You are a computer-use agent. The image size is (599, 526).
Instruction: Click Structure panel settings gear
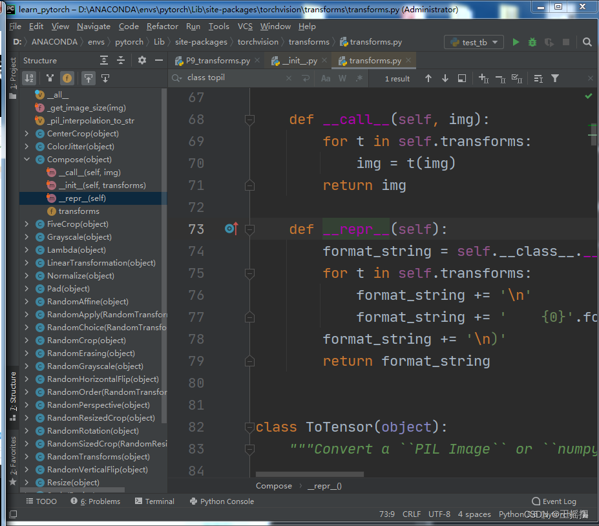[142, 60]
